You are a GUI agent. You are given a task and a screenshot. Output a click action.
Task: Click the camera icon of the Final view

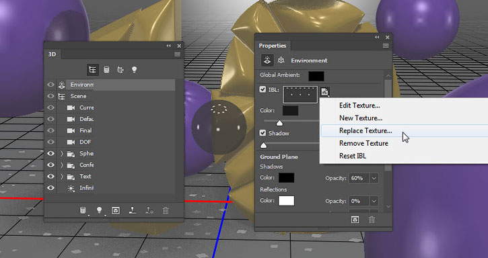tap(71, 130)
